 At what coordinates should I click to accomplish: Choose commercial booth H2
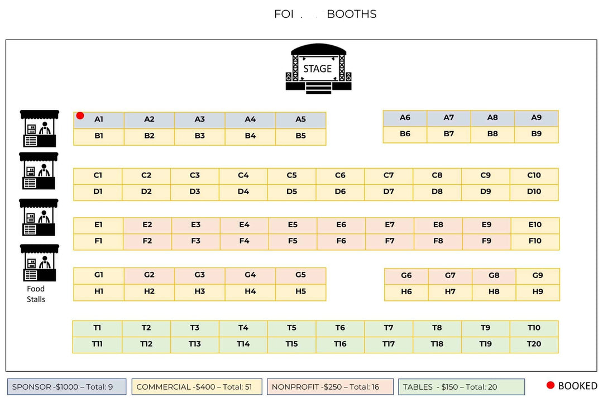click(149, 293)
